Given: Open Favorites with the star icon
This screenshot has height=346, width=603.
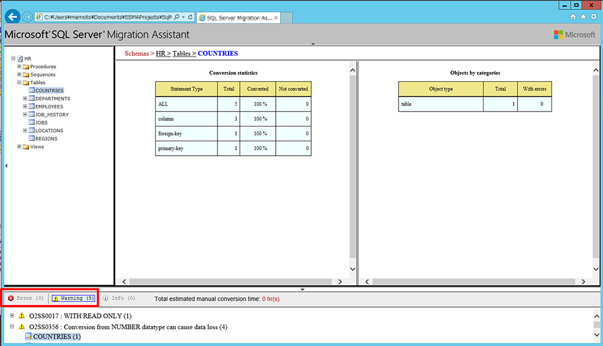Looking at the screenshot, I should [x=583, y=17].
